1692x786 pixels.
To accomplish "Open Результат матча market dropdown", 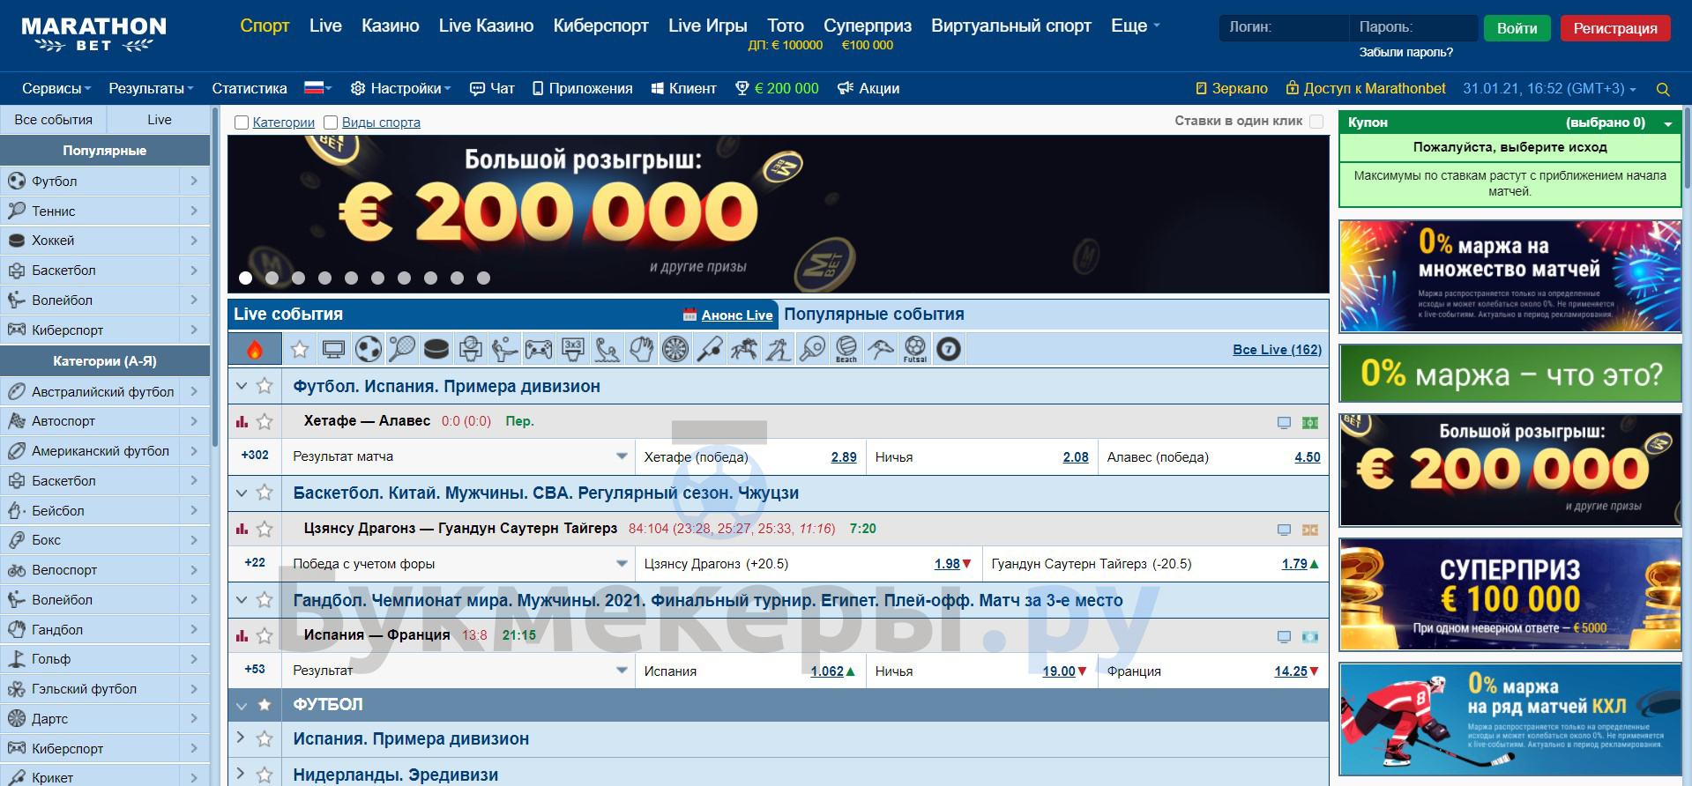I will tap(622, 456).
